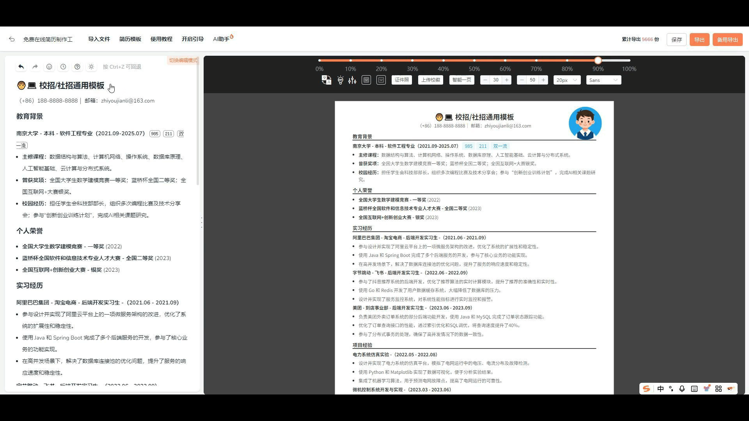
Task: Click the 备用导出 button
Action: [x=727, y=40]
